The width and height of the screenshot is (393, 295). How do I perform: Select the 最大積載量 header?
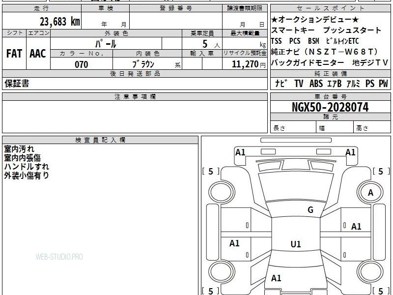(x=245, y=33)
